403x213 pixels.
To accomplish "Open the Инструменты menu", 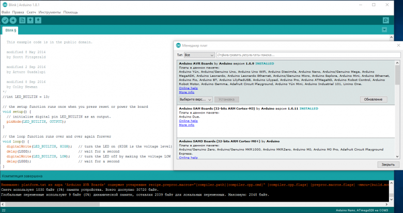I will point(50,12).
